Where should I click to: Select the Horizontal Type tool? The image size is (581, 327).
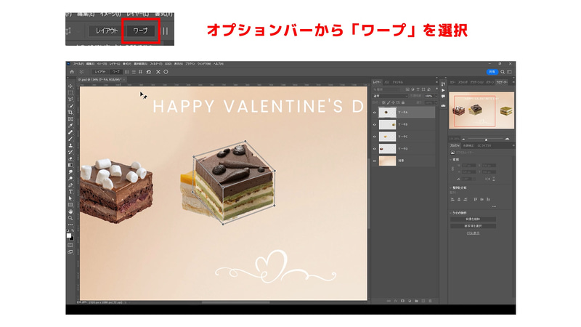point(70,192)
